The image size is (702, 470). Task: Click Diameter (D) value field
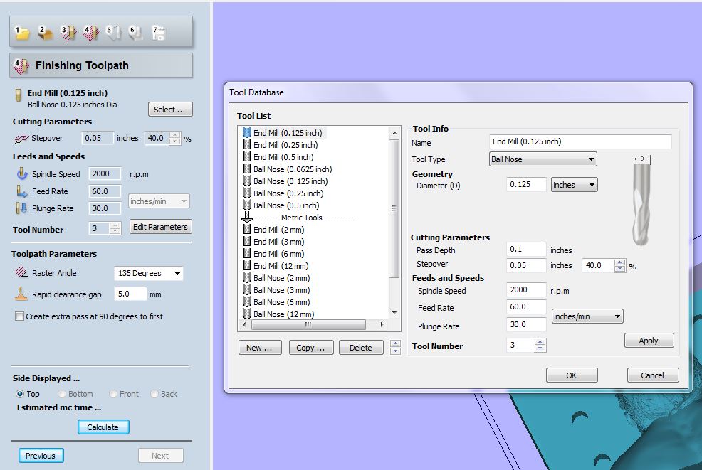tap(526, 184)
